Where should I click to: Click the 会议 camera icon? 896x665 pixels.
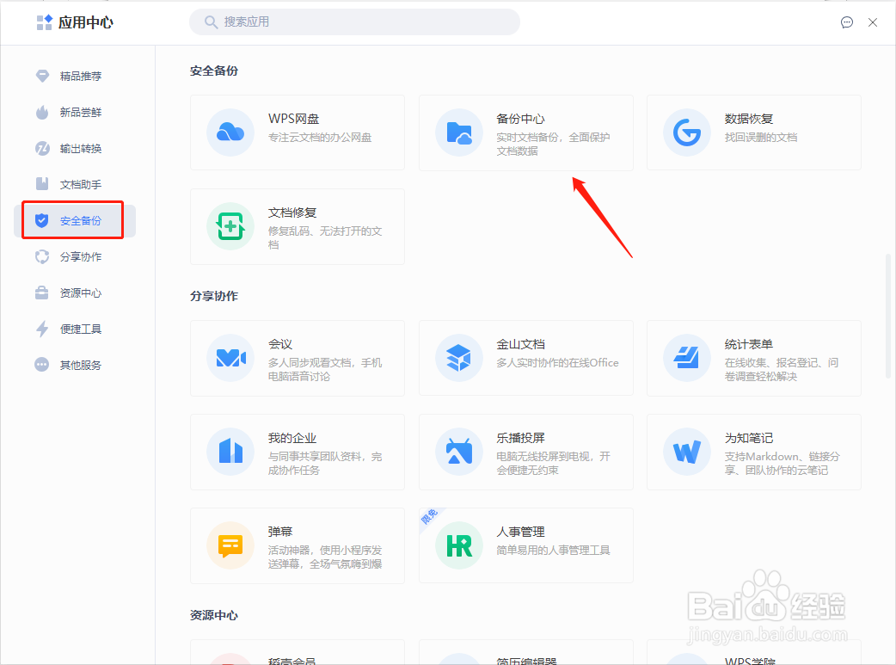coord(230,358)
